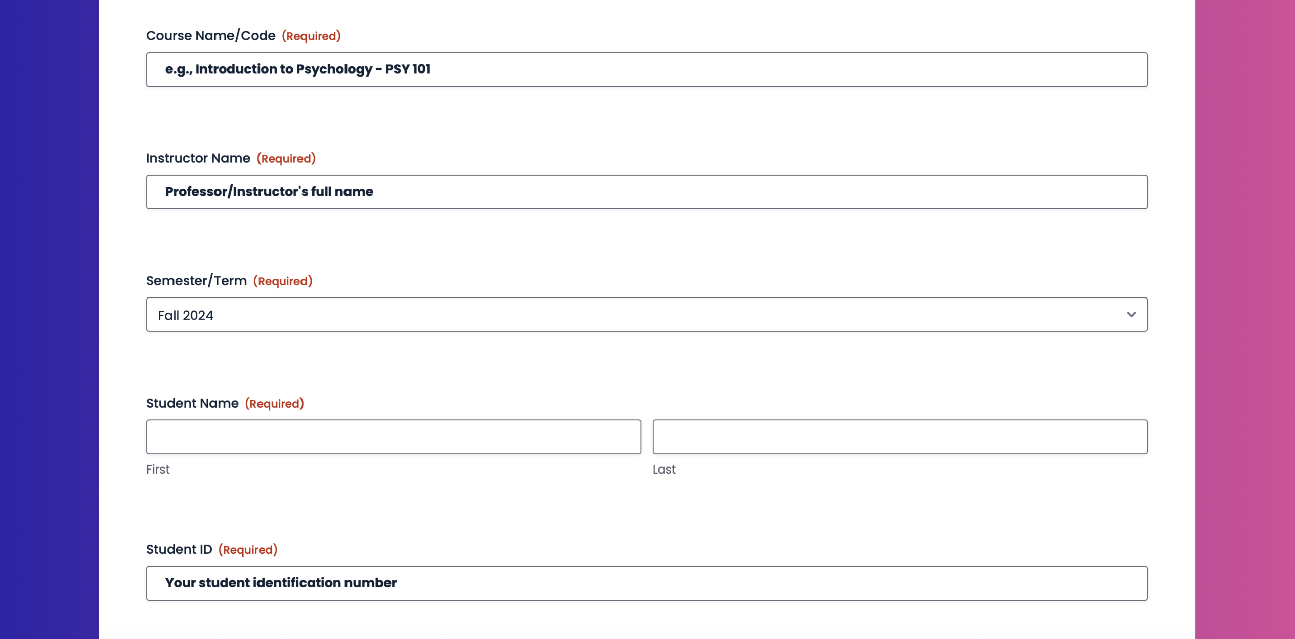The height and width of the screenshot is (639, 1295).
Task: Click Required marker beside Student ID
Action: pyautogui.click(x=248, y=550)
